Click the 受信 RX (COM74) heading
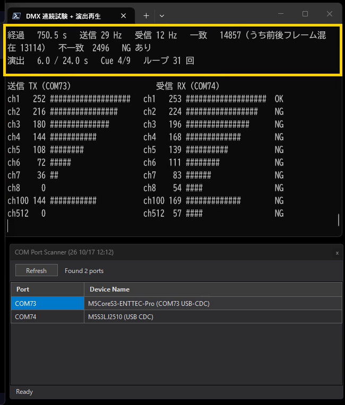Image resolution: width=345 pixels, height=405 pixels. click(x=188, y=86)
